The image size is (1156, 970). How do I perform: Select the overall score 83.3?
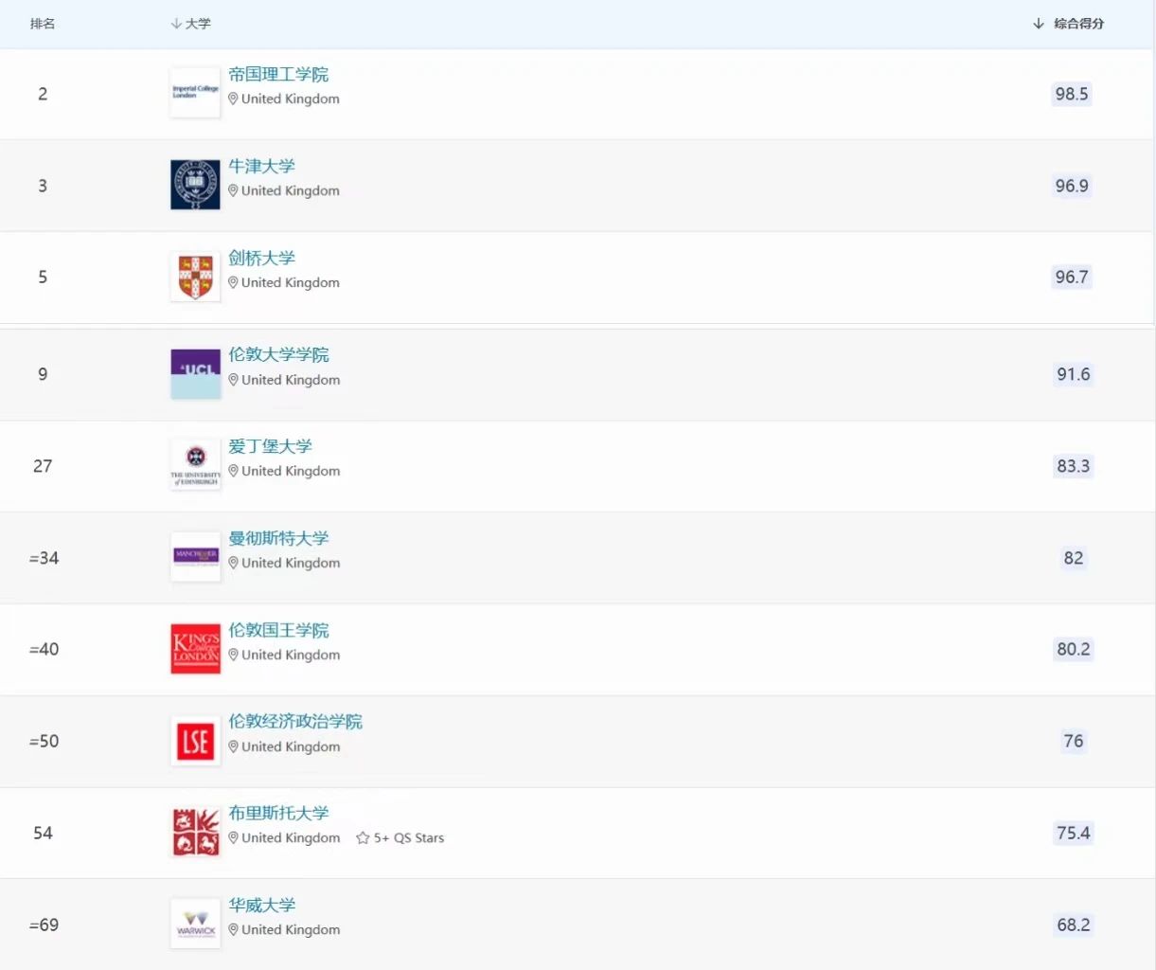(x=1074, y=466)
